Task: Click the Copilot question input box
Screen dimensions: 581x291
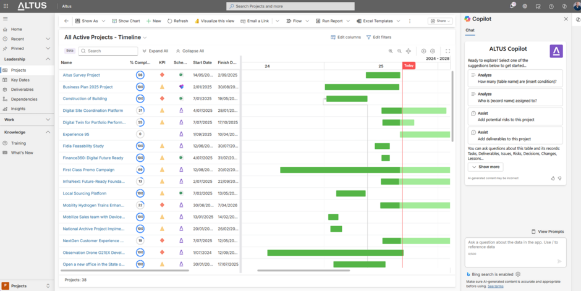Action: (x=514, y=245)
